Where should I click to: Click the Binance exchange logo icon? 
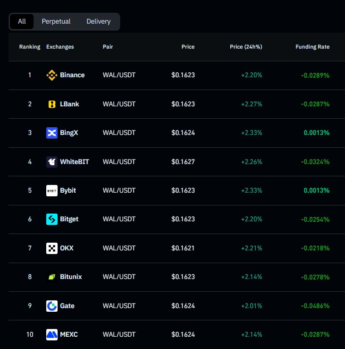coord(52,75)
